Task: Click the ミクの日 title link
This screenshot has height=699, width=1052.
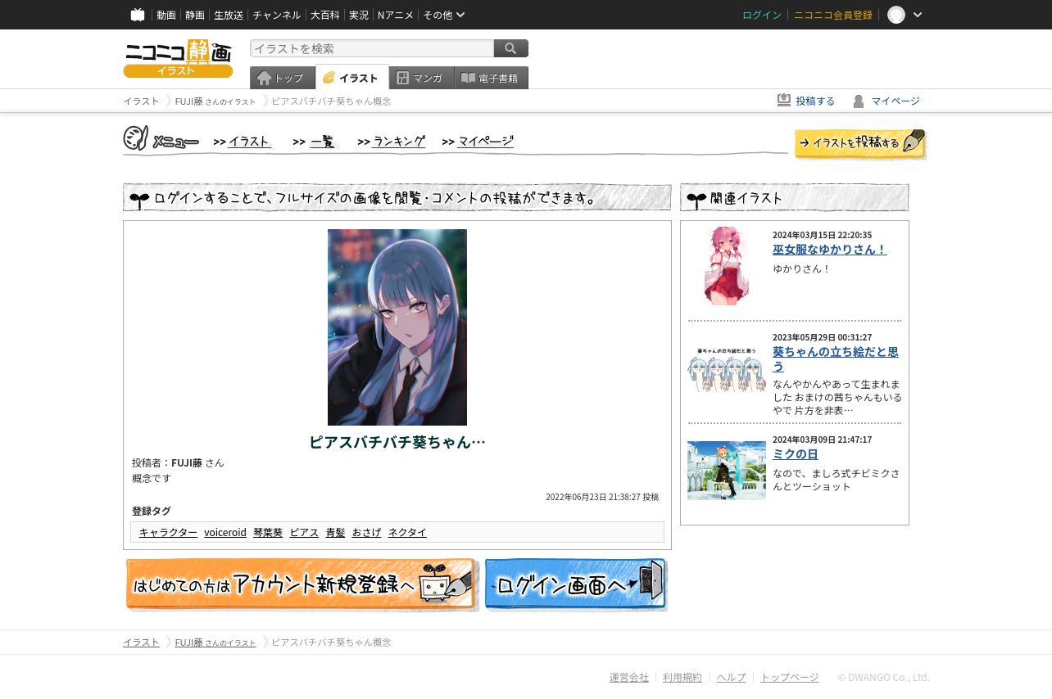Action: click(x=795, y=454)
